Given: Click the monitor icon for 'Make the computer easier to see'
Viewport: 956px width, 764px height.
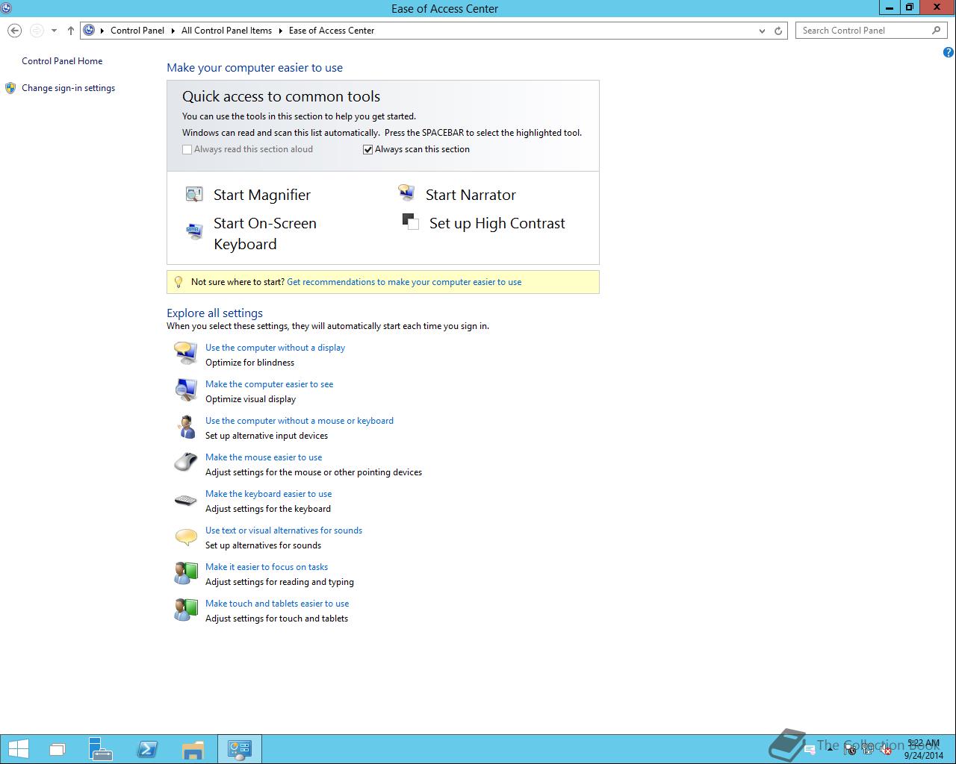Looking at the screenshot, I should click(186, 389).
